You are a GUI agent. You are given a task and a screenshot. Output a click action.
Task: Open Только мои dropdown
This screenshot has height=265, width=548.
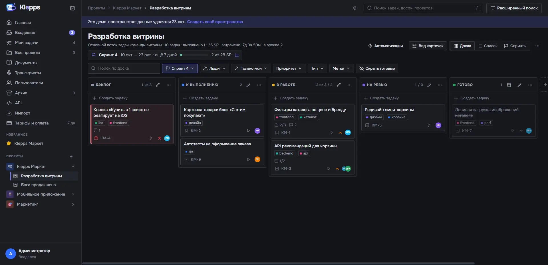coord(251,69)
